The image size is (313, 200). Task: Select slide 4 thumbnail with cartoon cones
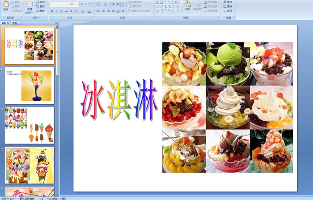(x=30, y=165)
